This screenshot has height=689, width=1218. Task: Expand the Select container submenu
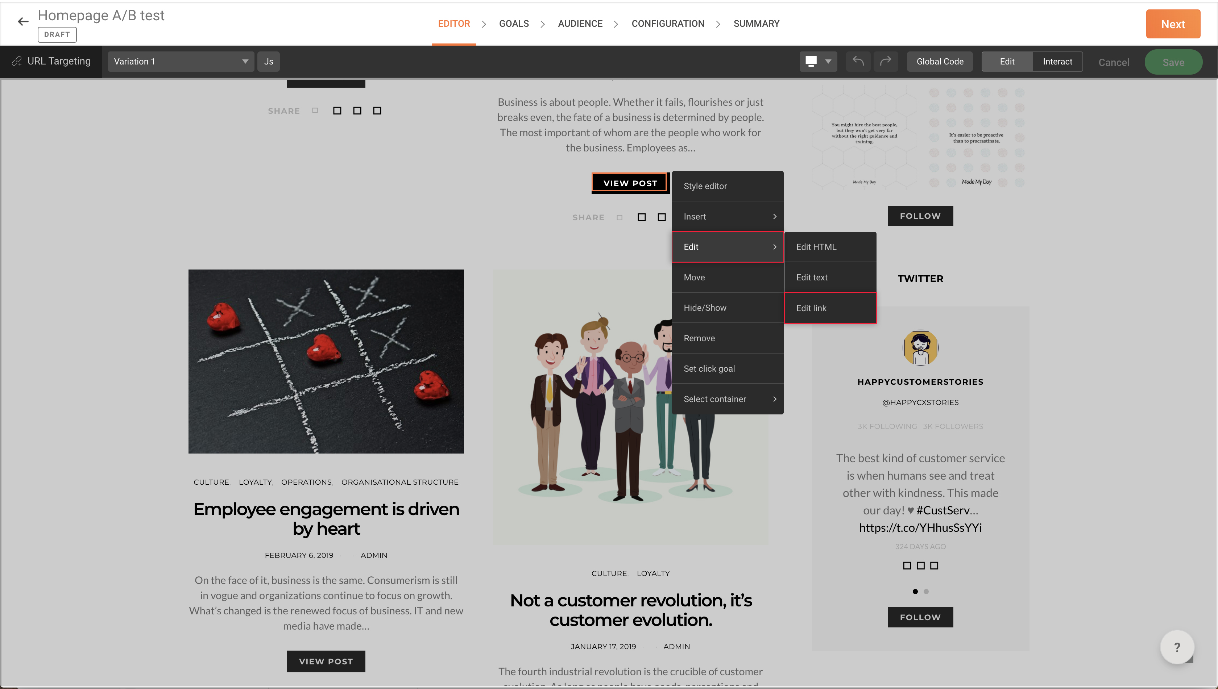click(x=728, y=399)
